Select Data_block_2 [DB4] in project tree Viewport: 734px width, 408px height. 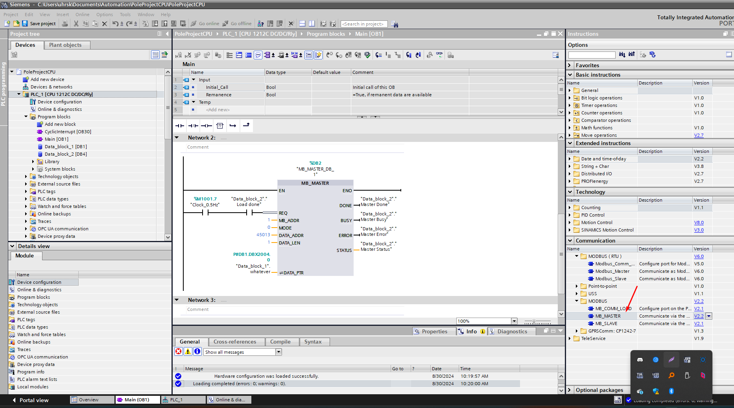66,154
